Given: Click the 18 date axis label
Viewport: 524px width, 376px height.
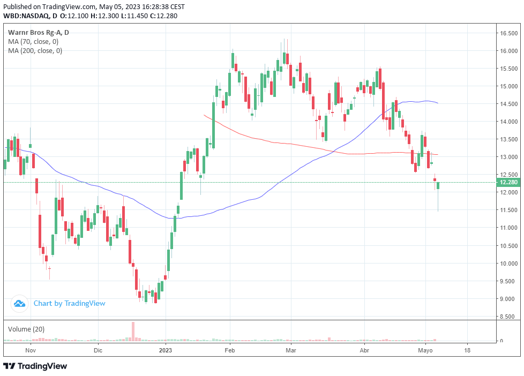Looking at the screenshot, I should click(467, 350).
